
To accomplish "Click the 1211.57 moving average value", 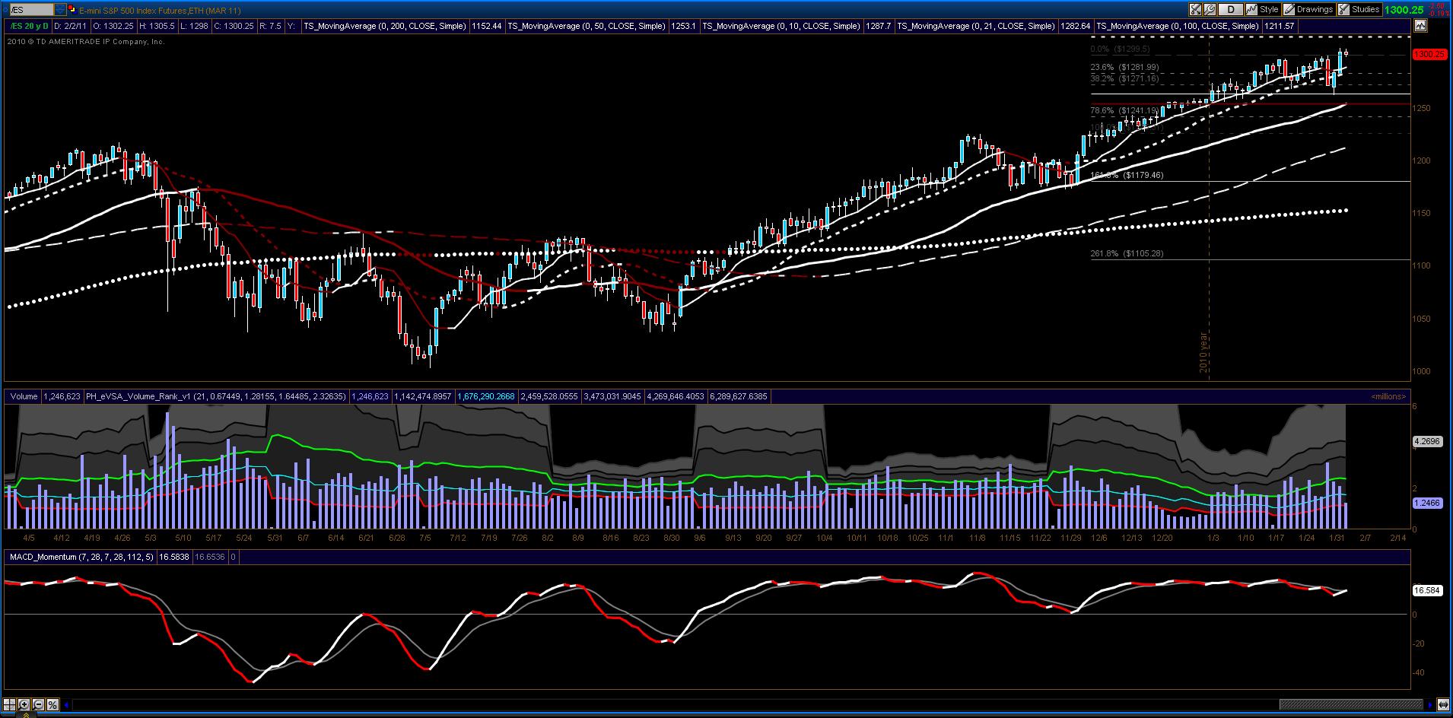I will point(1279,26).
